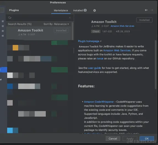
Task: Click the user guide link
Action: (x=94, y=68)
